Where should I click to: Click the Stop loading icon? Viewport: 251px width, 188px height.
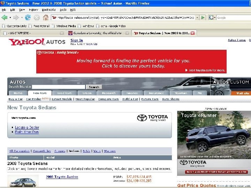[x=37, y=17]
